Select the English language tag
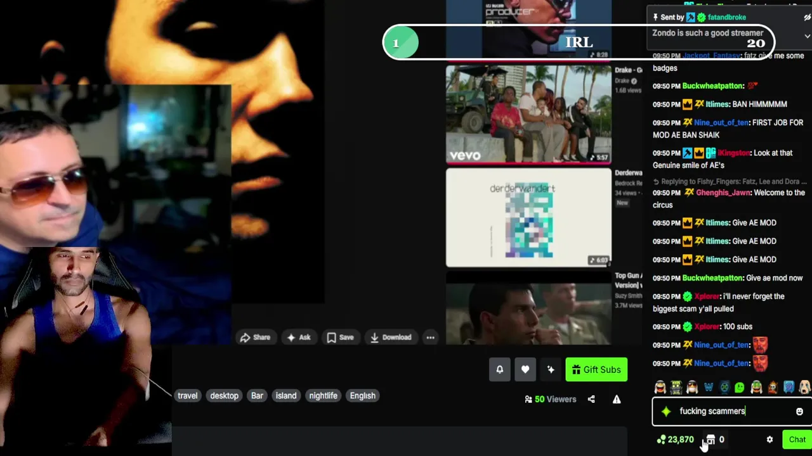The width and height of the screenshot is (812, 456). coord(363,396)
